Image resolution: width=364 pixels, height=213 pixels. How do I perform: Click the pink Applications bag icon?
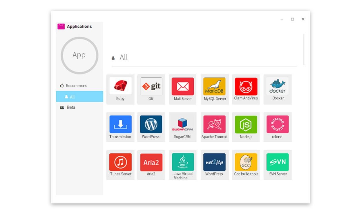(x=61, y=26)
